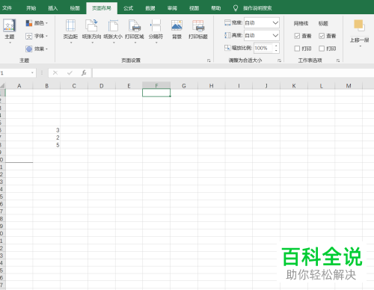
Task: Open the 文件 file tab
Action: pos(7,8)
